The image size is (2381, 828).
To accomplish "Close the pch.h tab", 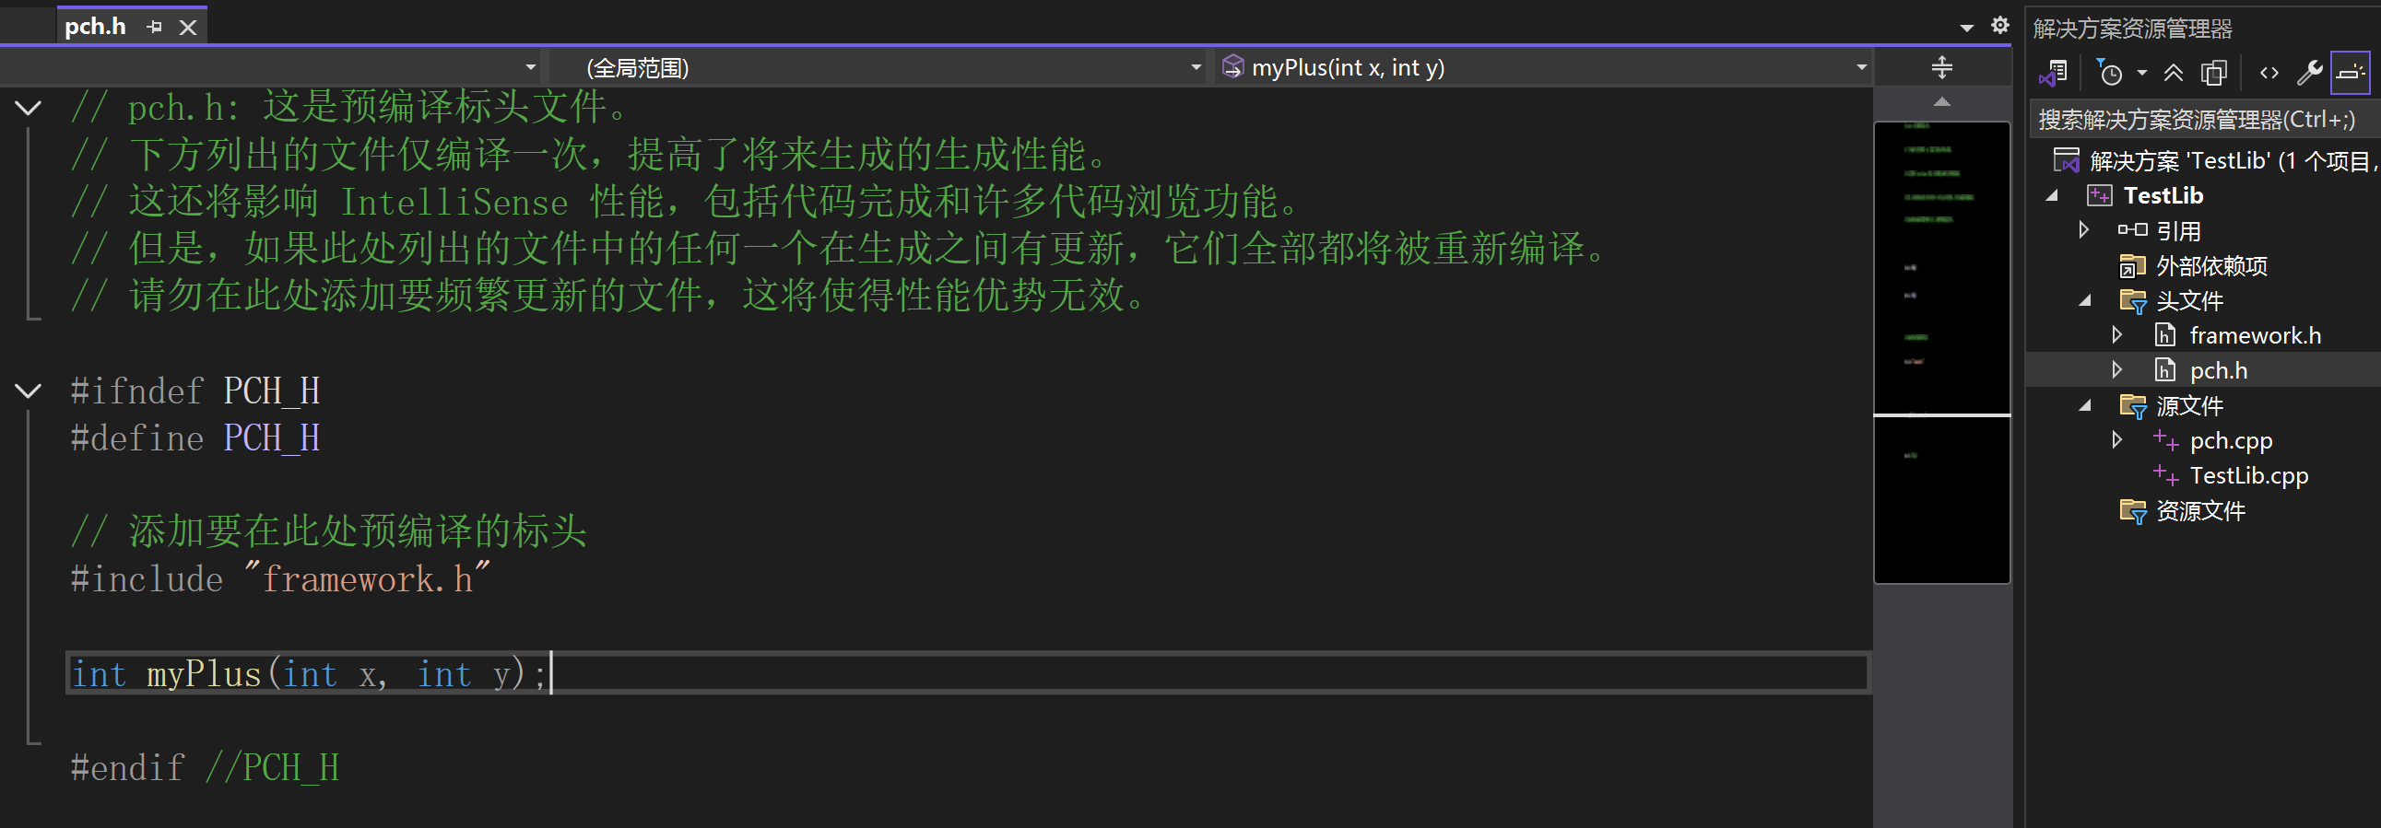I will pos(188,28).
